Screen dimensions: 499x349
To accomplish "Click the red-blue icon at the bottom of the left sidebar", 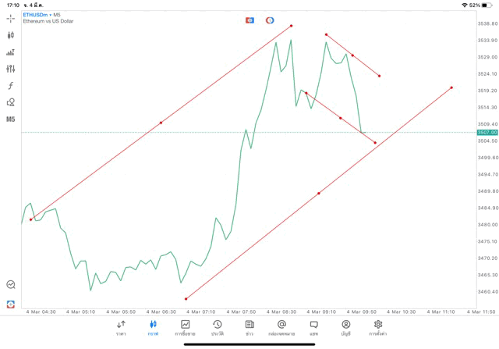I will (11, 304).
